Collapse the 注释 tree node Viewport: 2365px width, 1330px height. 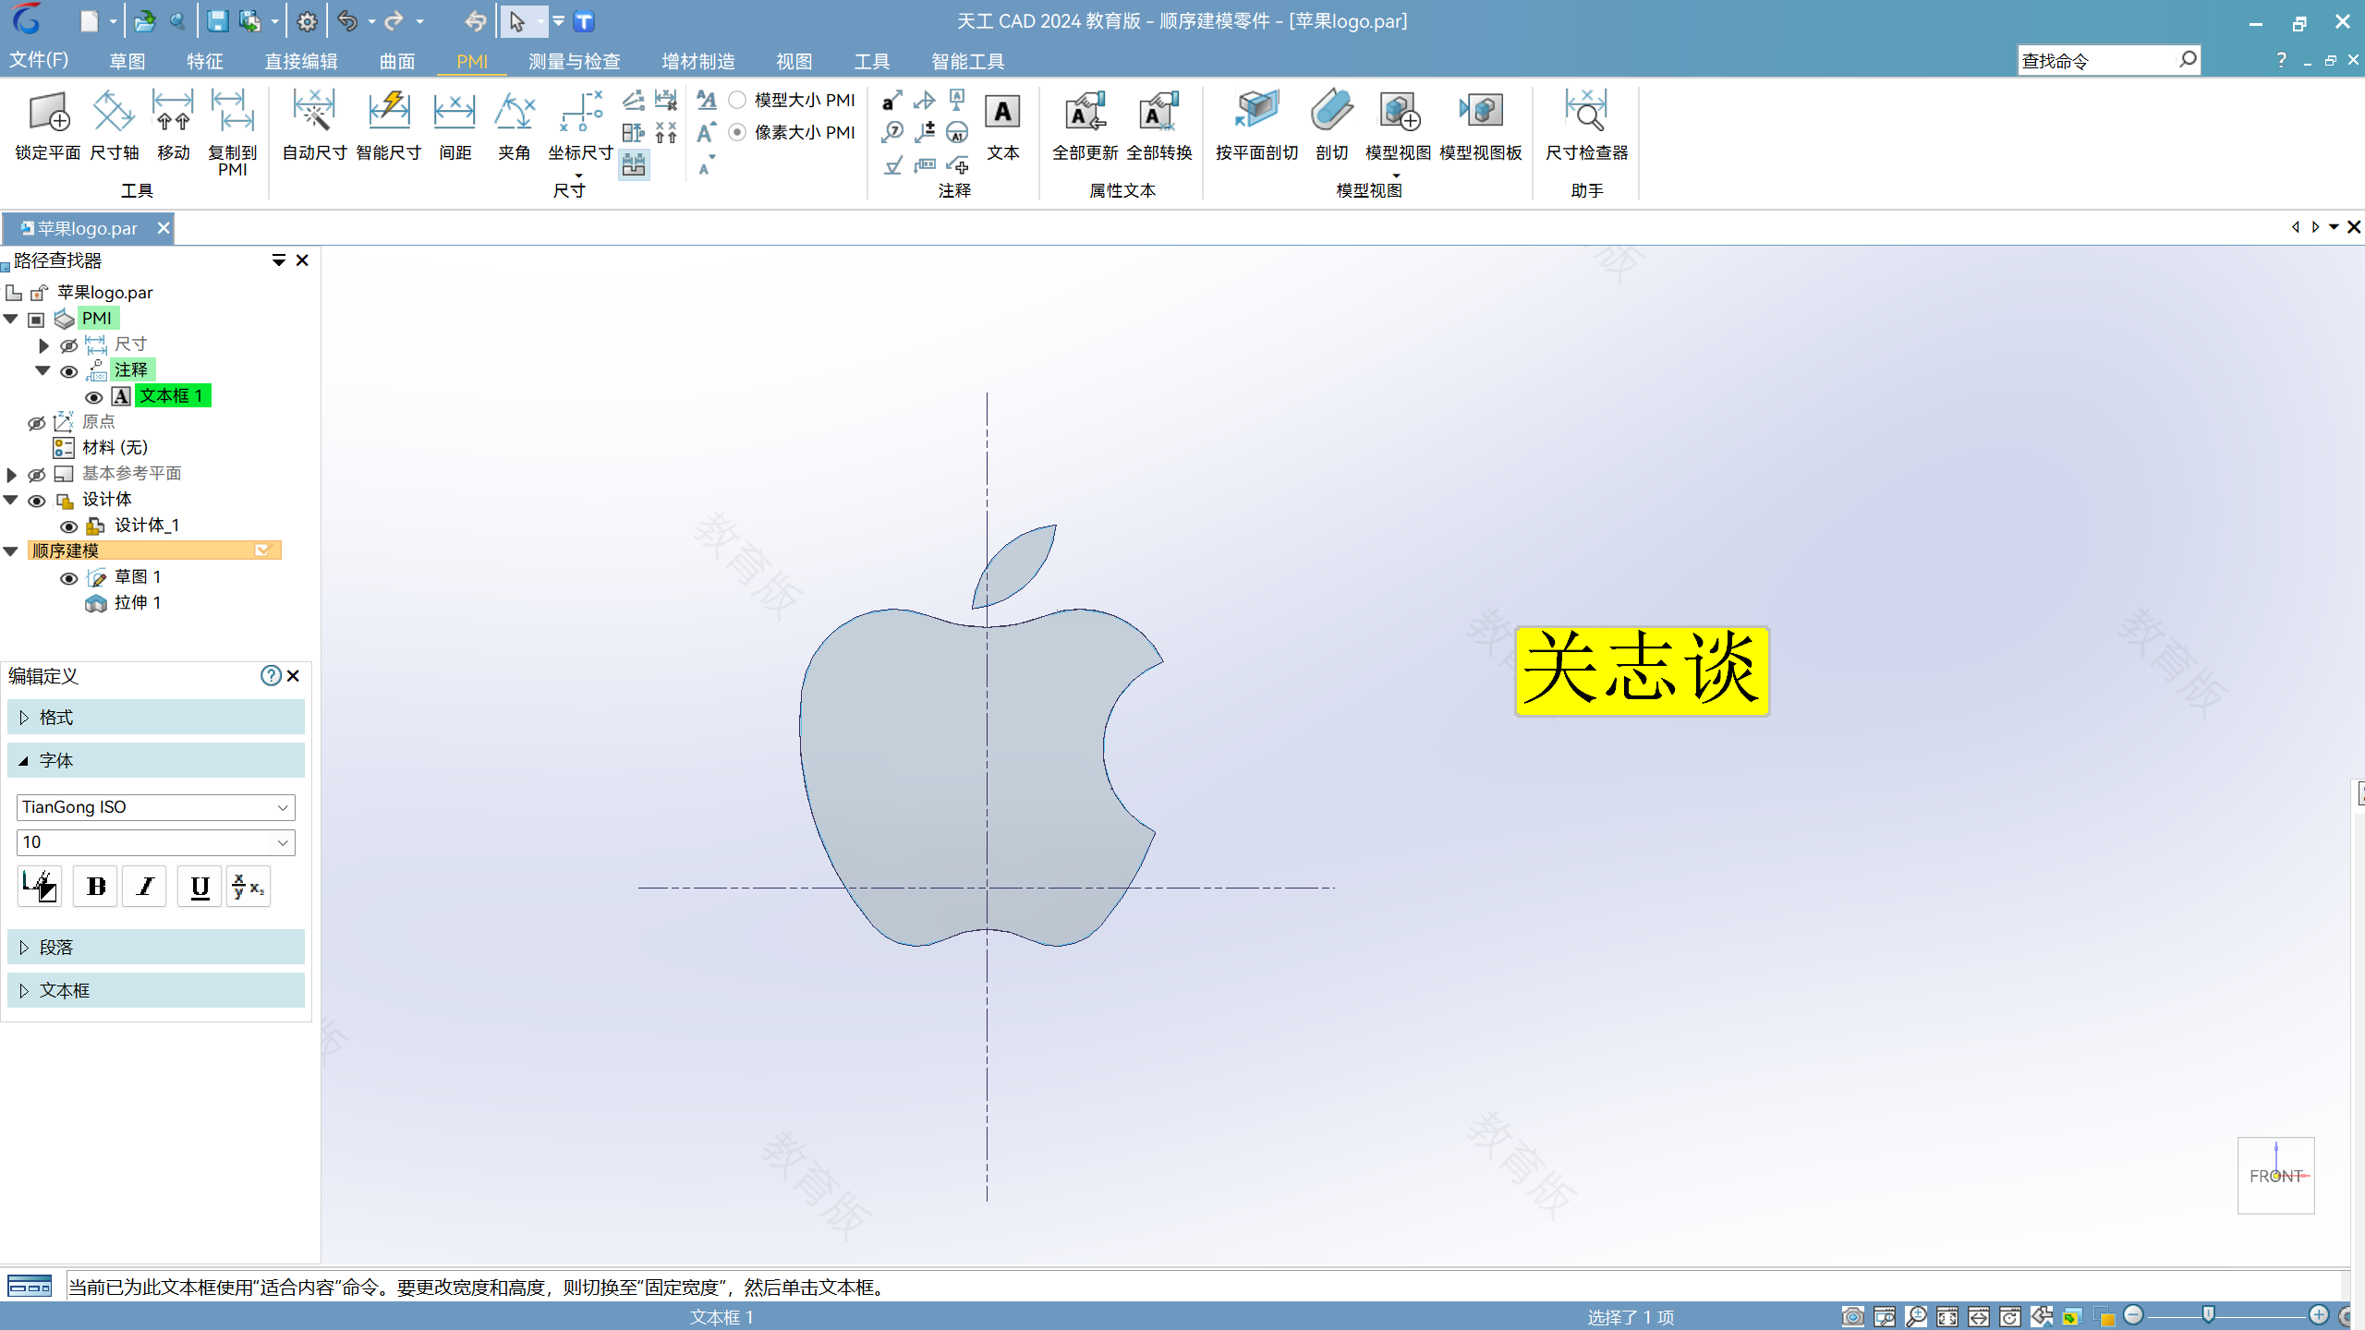click(x=42, y=370)
